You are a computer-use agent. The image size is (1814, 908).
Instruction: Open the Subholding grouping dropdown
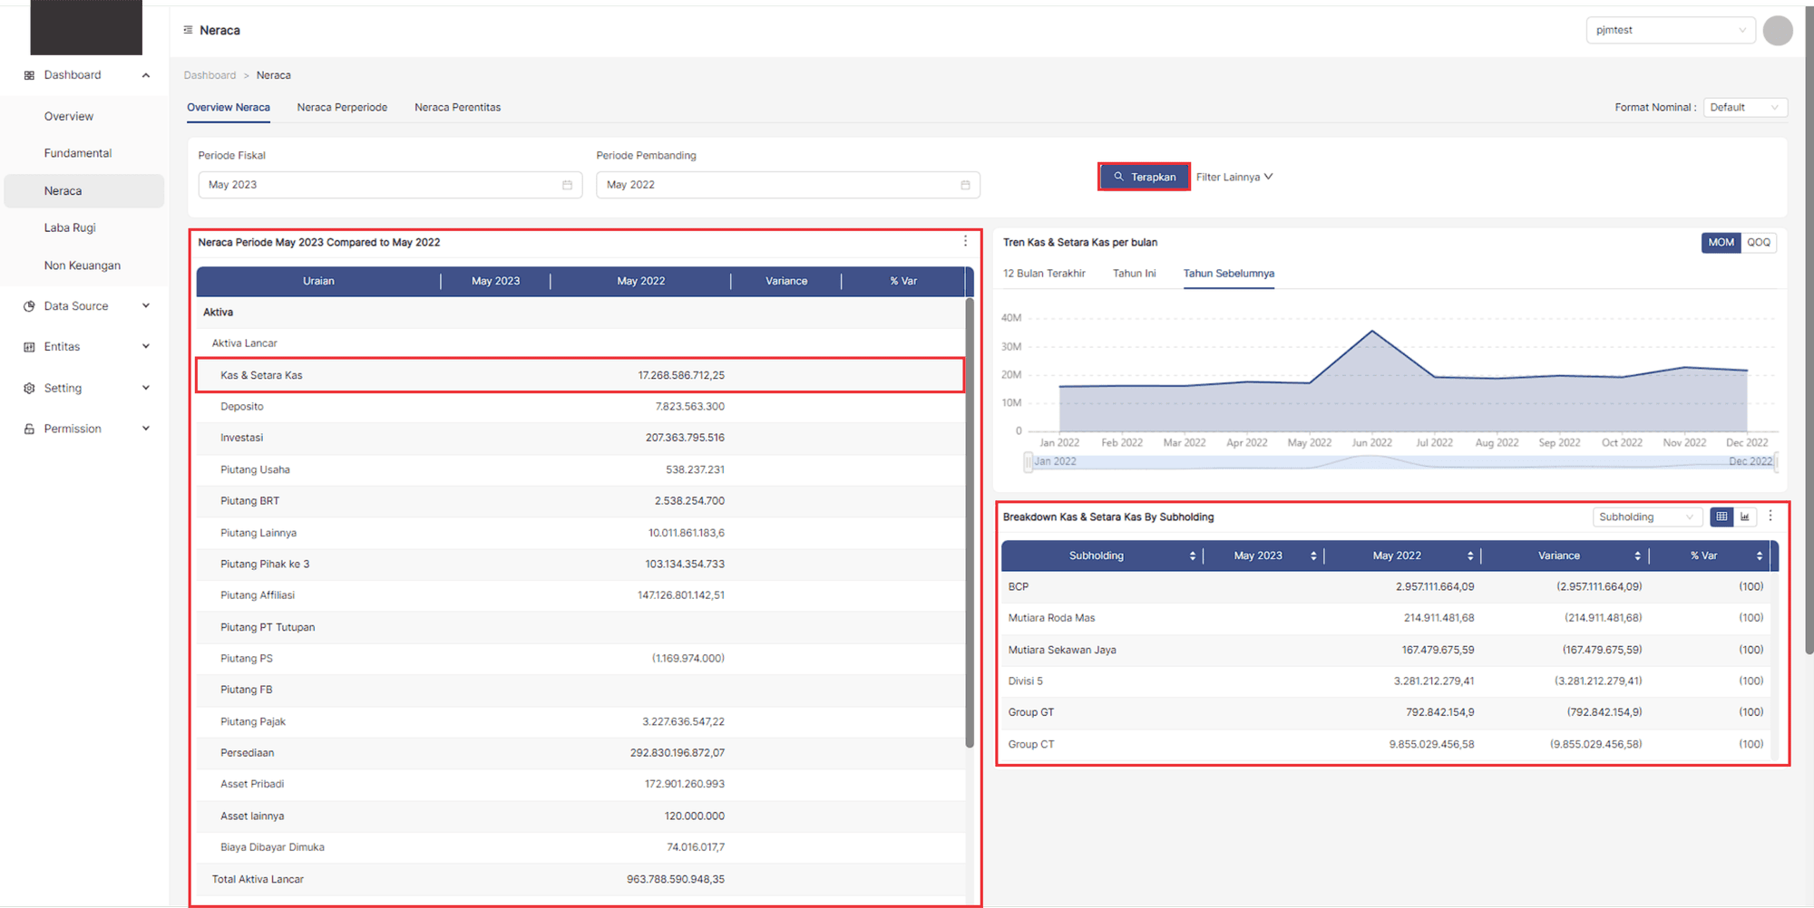coord(1645,517)
